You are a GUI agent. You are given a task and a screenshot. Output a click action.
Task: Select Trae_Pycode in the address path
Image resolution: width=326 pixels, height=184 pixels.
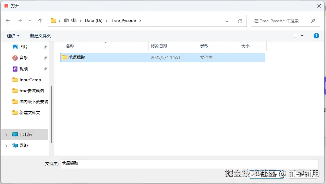[x=123, y=21]
